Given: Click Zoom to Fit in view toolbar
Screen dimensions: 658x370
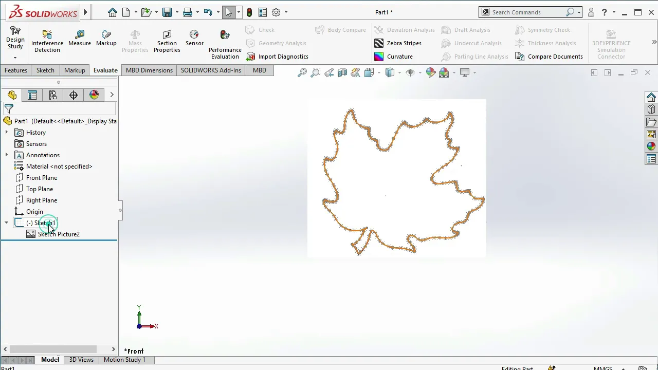Looking at the screenshot, I should 302,72.
